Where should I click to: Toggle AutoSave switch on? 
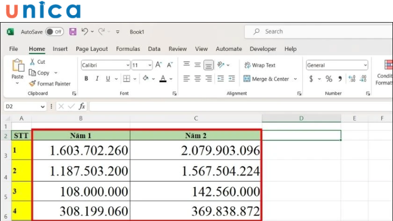(x=54, y=32)
